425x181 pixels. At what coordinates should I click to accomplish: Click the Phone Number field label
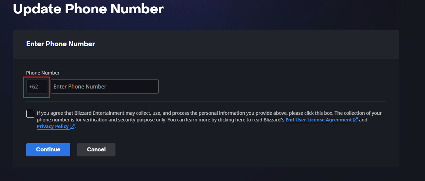click(43, 73)
